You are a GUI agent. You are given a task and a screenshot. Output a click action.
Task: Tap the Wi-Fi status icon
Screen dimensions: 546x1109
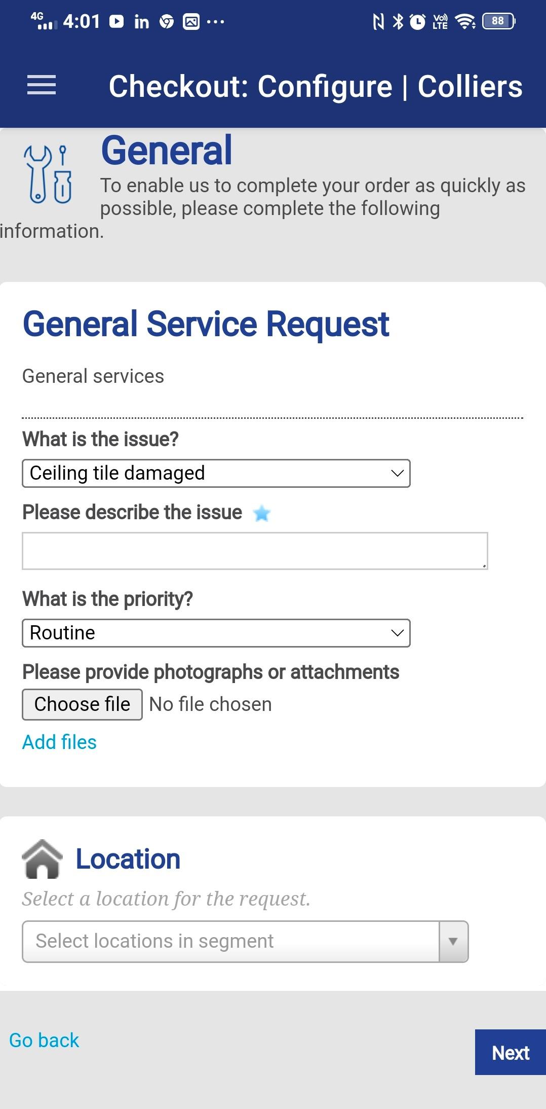coord(465,21)
